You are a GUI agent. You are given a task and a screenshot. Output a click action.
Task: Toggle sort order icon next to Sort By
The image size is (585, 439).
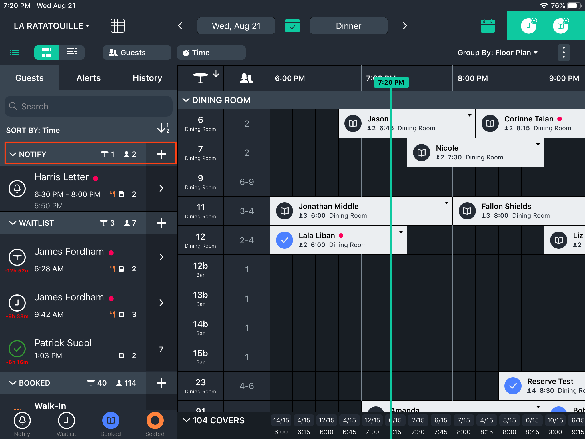163,128
